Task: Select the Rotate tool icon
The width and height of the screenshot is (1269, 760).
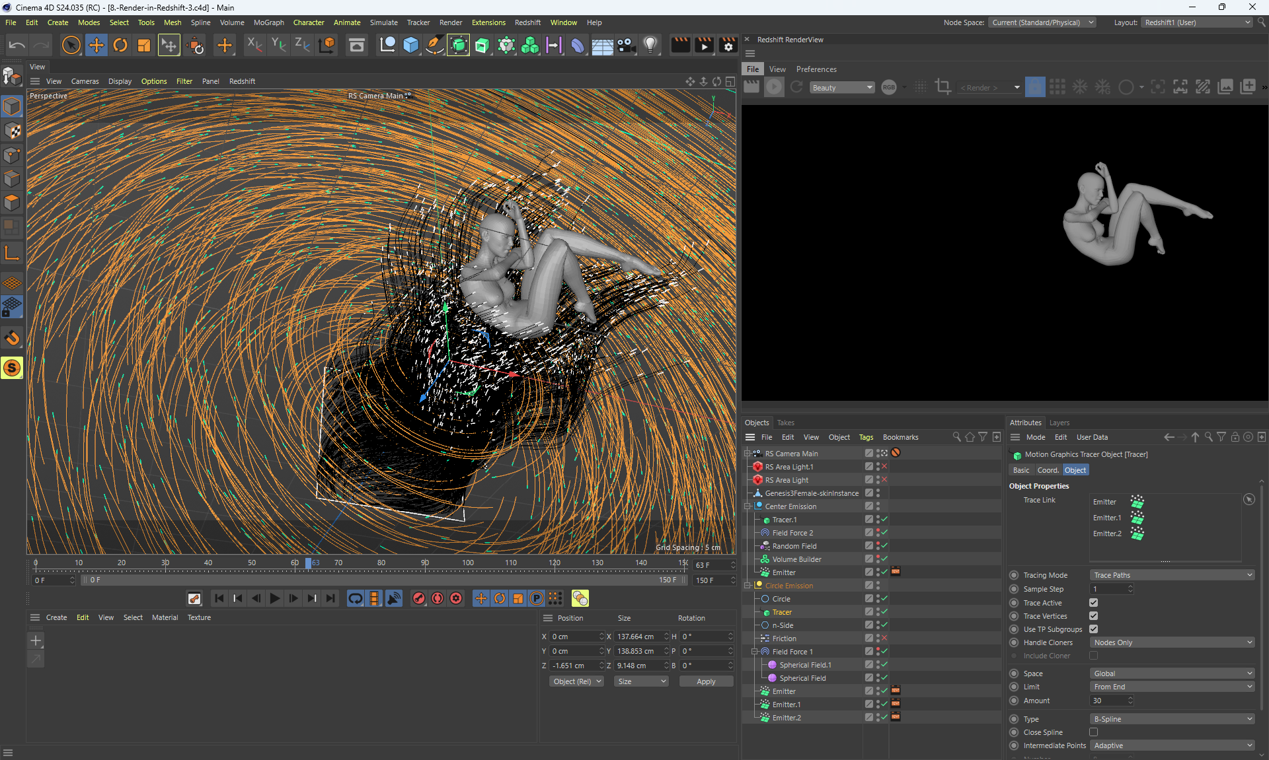Action: (x=120, y=45)
